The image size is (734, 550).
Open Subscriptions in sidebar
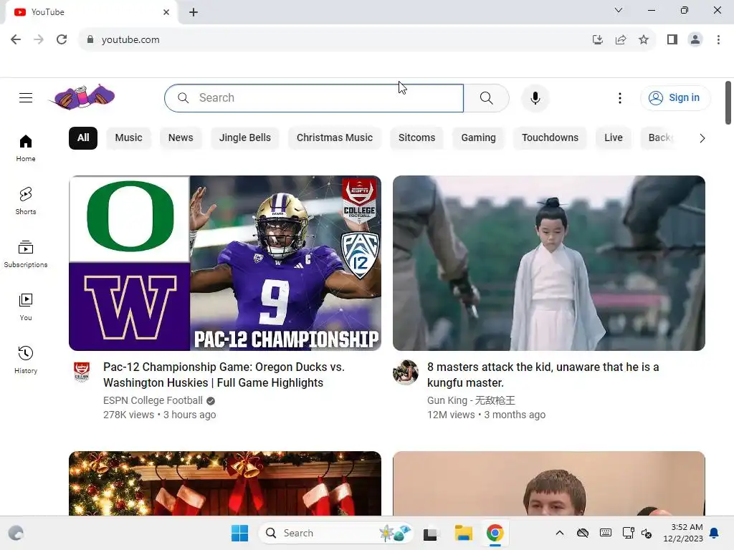[26, 254]
